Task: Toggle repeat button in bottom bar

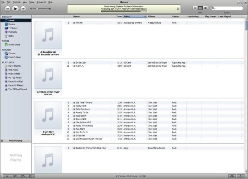Action: point(23,176)
